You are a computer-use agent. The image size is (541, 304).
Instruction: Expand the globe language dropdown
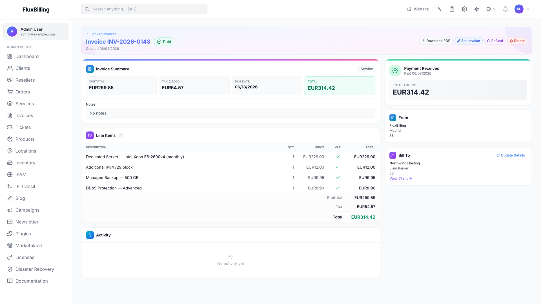(x=491, y=9)
